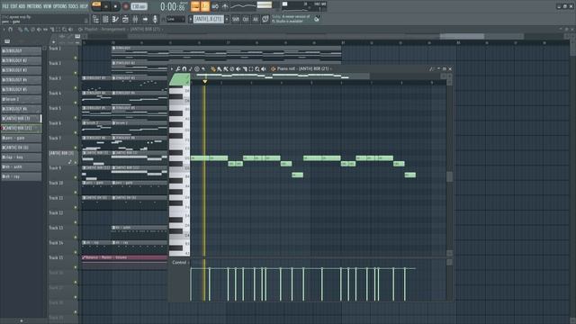
Task: Select the [ANTH] OH (6) pattern
Action: [21, 148]
